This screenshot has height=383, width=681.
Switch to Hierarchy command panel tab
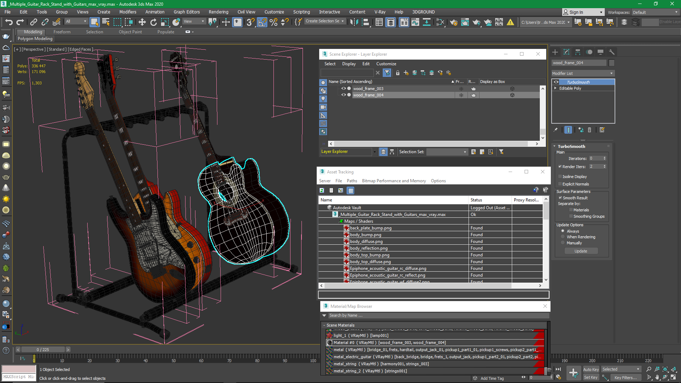pos(578,52)
